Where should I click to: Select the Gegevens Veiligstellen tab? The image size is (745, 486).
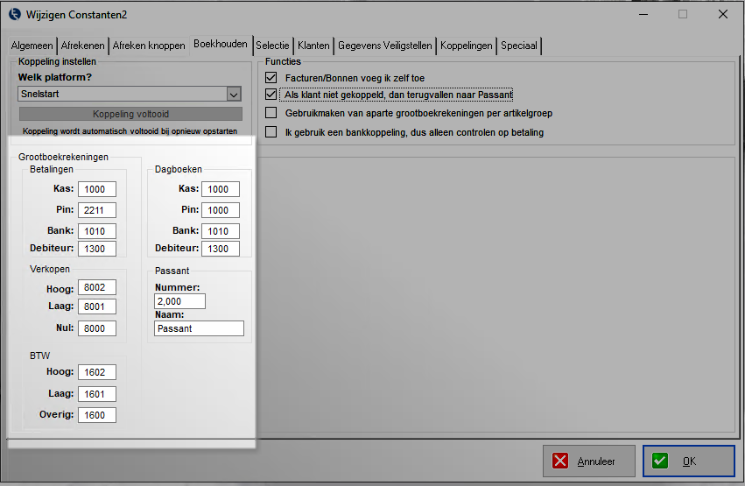coord(385,46)
